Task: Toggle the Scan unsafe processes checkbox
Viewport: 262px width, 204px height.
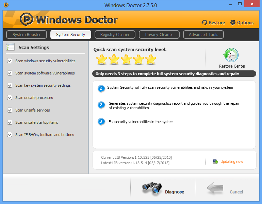Action: pos(10,98)
